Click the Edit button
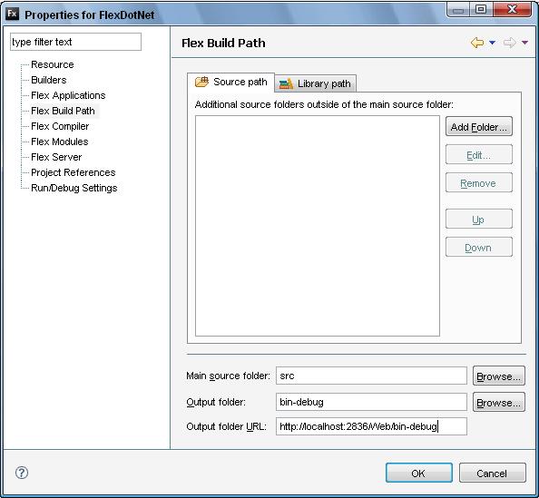 pos(478,155)
